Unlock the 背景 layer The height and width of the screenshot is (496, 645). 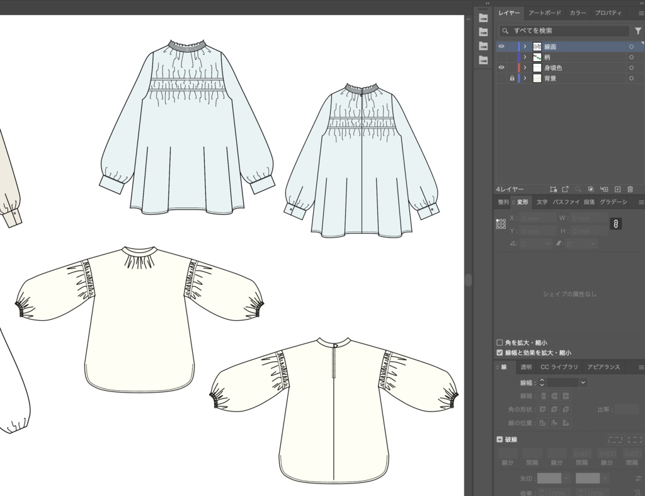[511, 78]
